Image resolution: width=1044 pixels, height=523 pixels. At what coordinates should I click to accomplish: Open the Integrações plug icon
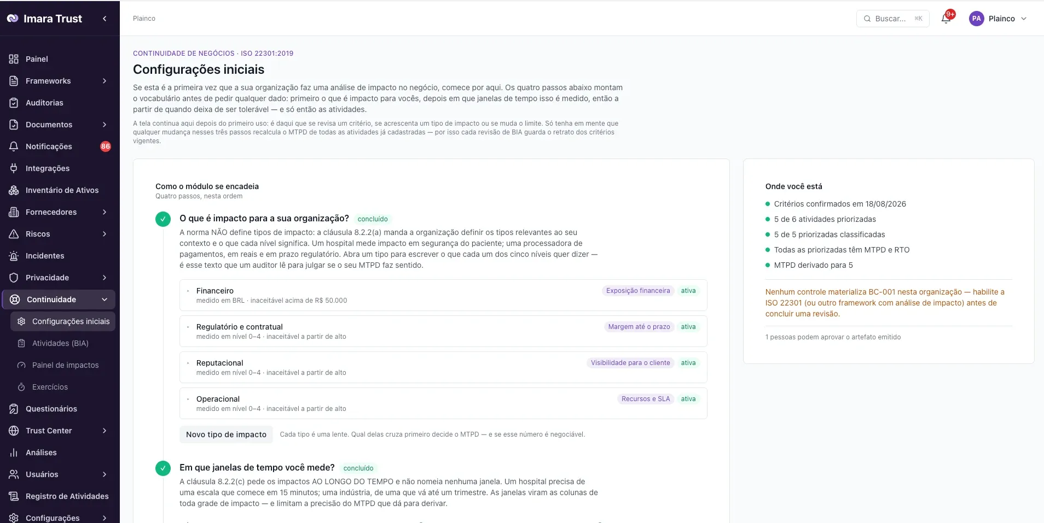(x=14, y=168)
